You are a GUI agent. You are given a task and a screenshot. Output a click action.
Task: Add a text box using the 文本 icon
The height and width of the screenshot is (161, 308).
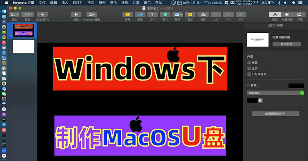point(152,14)
